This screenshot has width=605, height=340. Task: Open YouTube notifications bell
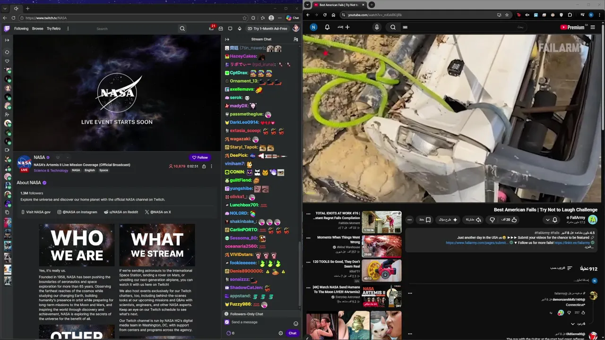tap(327, 27)
